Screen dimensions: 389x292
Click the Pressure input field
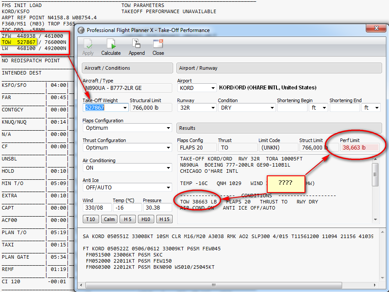(157, 207)
